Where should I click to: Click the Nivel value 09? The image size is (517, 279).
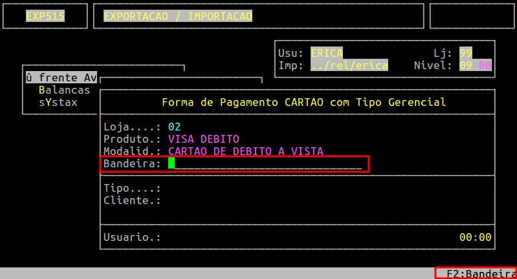466,65
